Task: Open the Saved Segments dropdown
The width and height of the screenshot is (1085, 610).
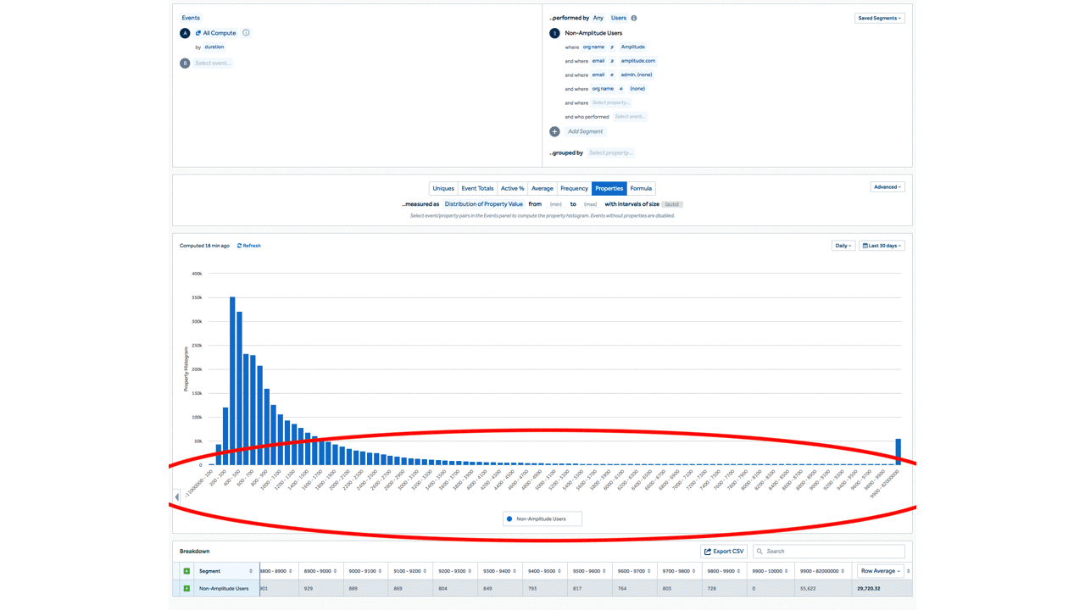Action: point(879,18)
